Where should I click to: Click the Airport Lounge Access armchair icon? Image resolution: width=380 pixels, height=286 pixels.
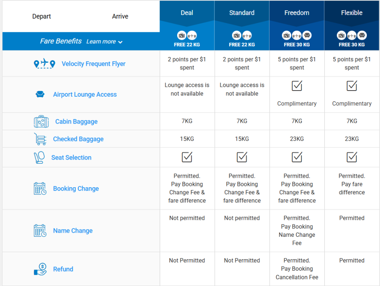pos(40,95)
